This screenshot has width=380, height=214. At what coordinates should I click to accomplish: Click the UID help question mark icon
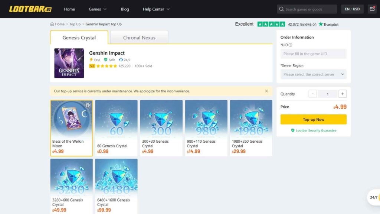point(290,45)
